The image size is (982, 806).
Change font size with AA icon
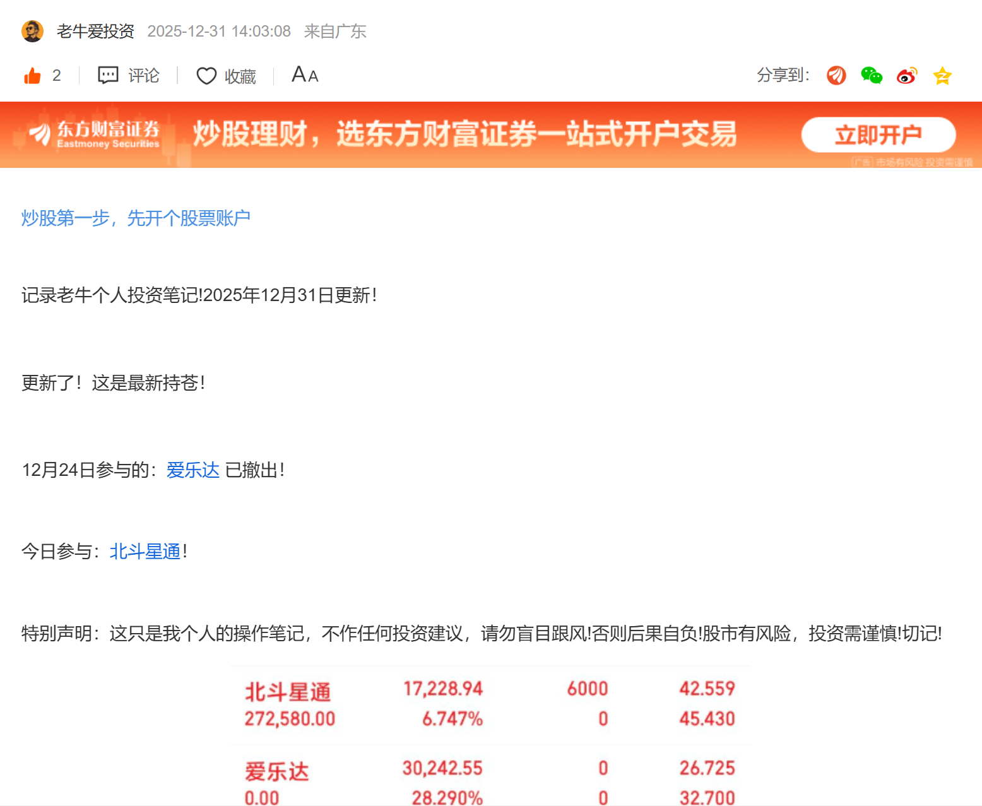[x=305, y=74]
